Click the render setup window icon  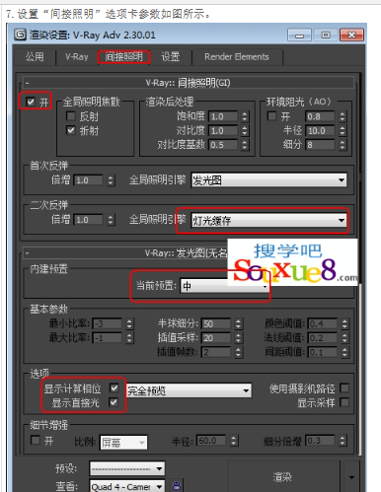click(x=20, y=35)
